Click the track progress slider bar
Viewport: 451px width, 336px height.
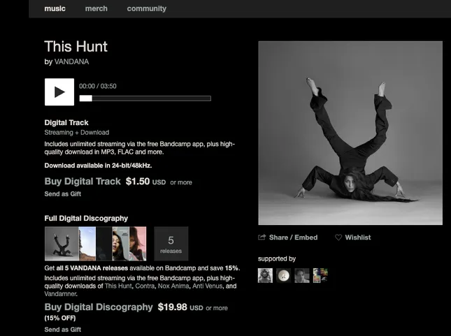click(x=145, y=98)
